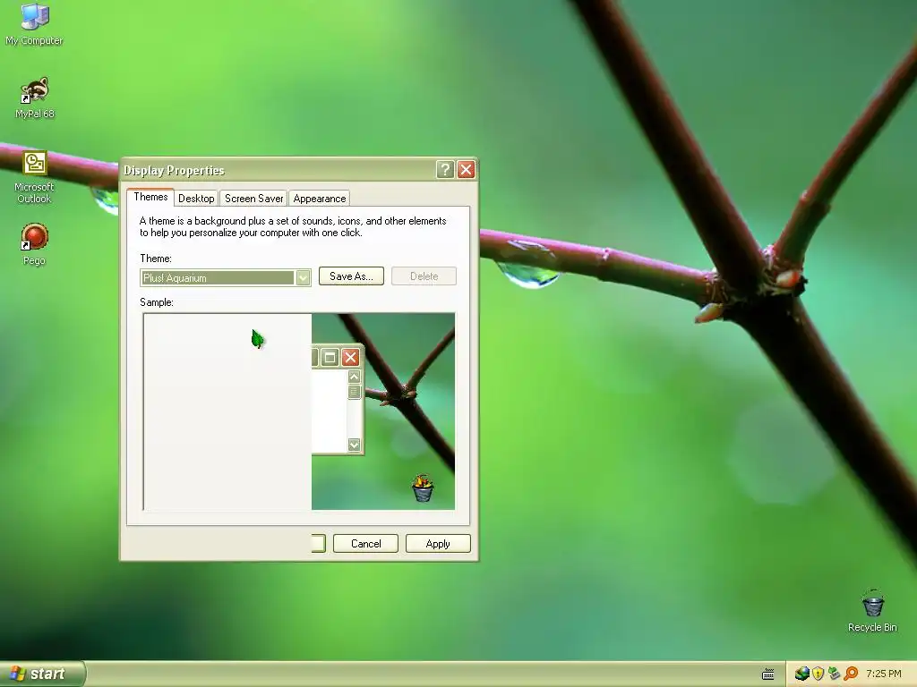
Task: Click the sample scrollbar down arrow
Action: point(354,445)
